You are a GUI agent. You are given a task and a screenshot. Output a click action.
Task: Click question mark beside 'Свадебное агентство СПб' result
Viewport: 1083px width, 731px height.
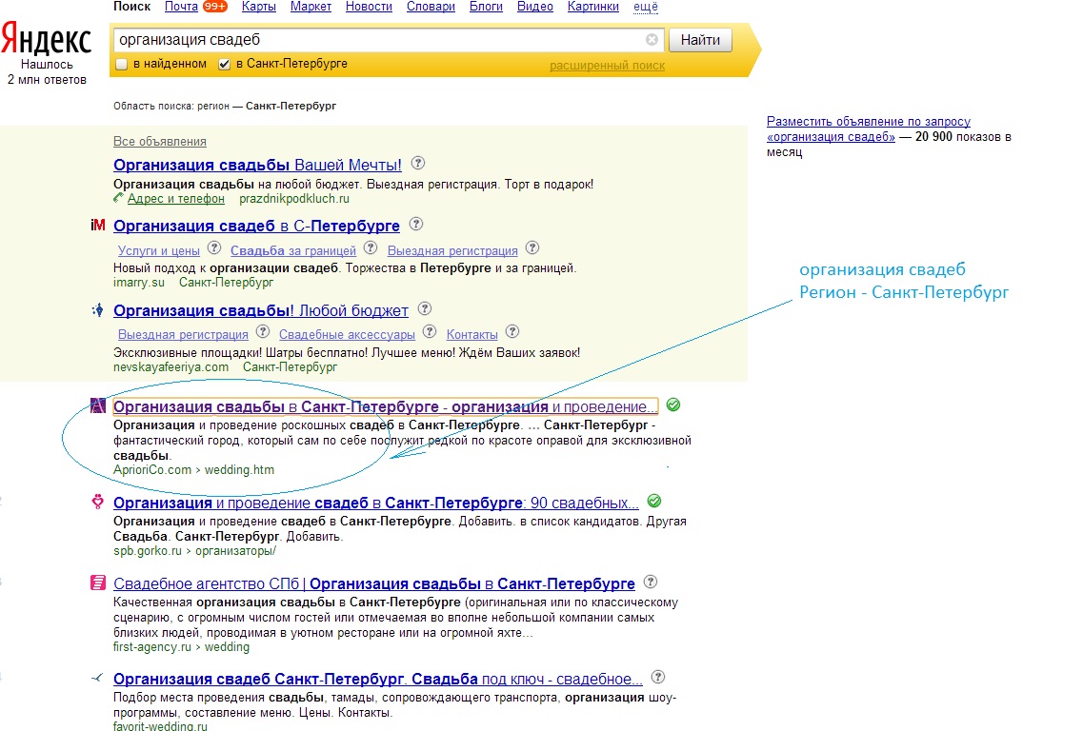(650, 582)
